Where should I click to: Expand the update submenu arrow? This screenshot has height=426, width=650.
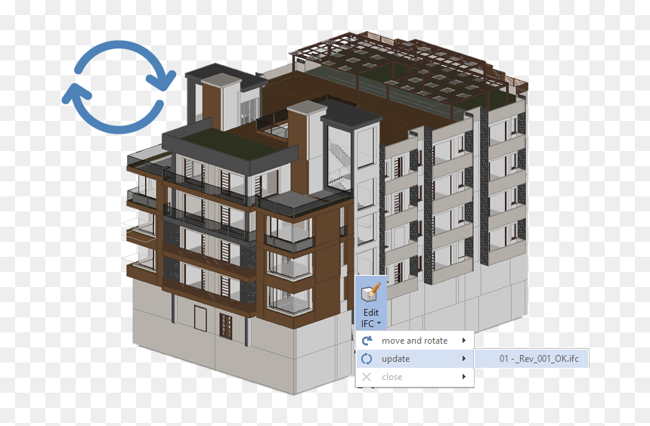[464, 359]
